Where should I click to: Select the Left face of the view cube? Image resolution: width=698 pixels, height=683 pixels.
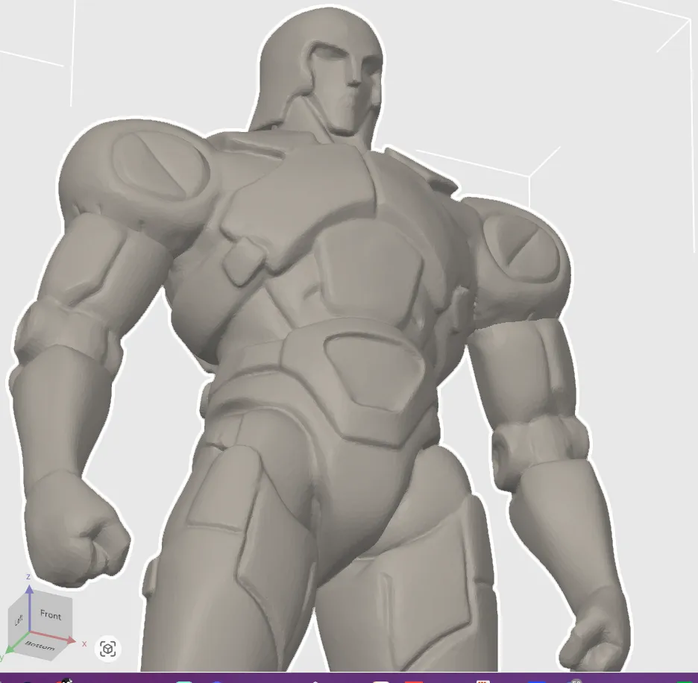(19, 620)
